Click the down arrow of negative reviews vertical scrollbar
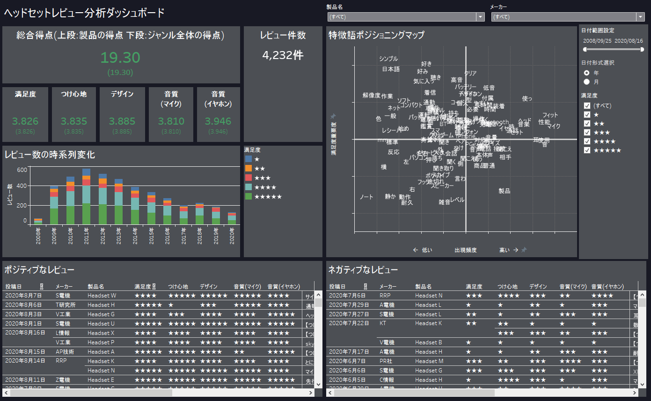Screen dimensions: 651x401 (642, 384)
